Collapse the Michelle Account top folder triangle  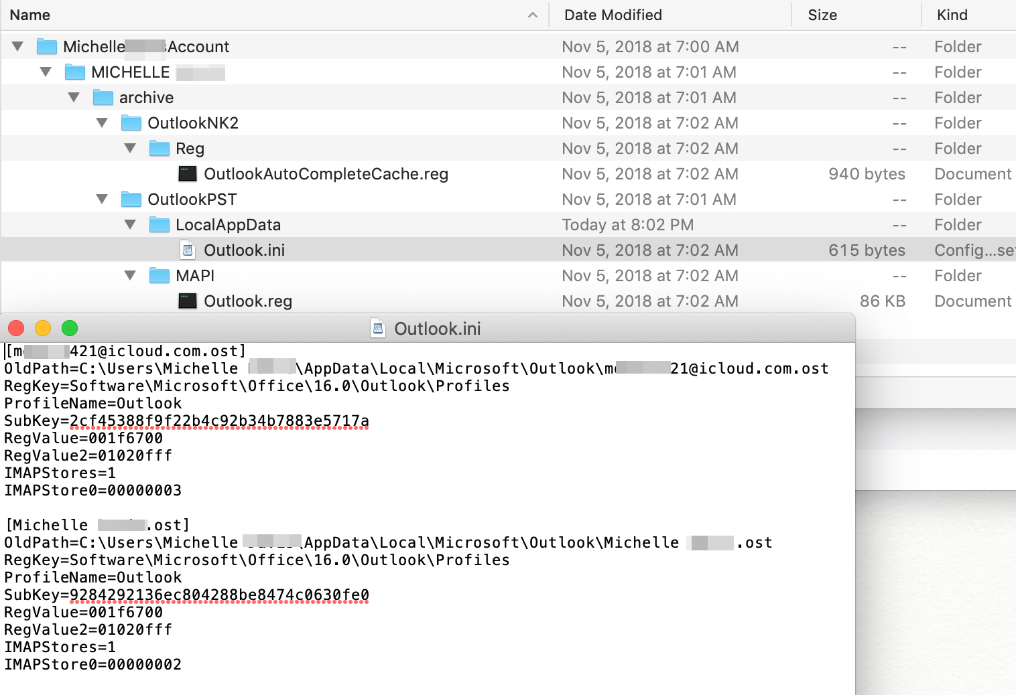[x=17, y=46]
